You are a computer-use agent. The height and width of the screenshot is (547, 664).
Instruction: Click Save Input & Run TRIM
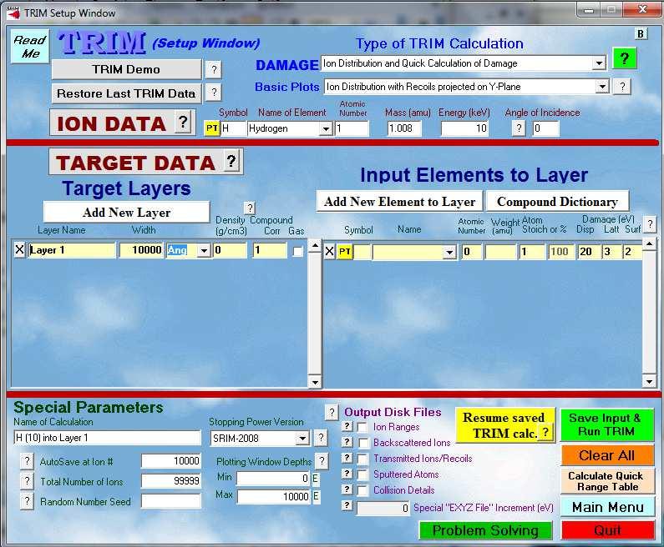point(607,424)
